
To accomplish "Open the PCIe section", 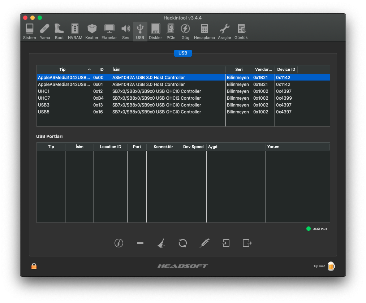I will pos(171,31).
